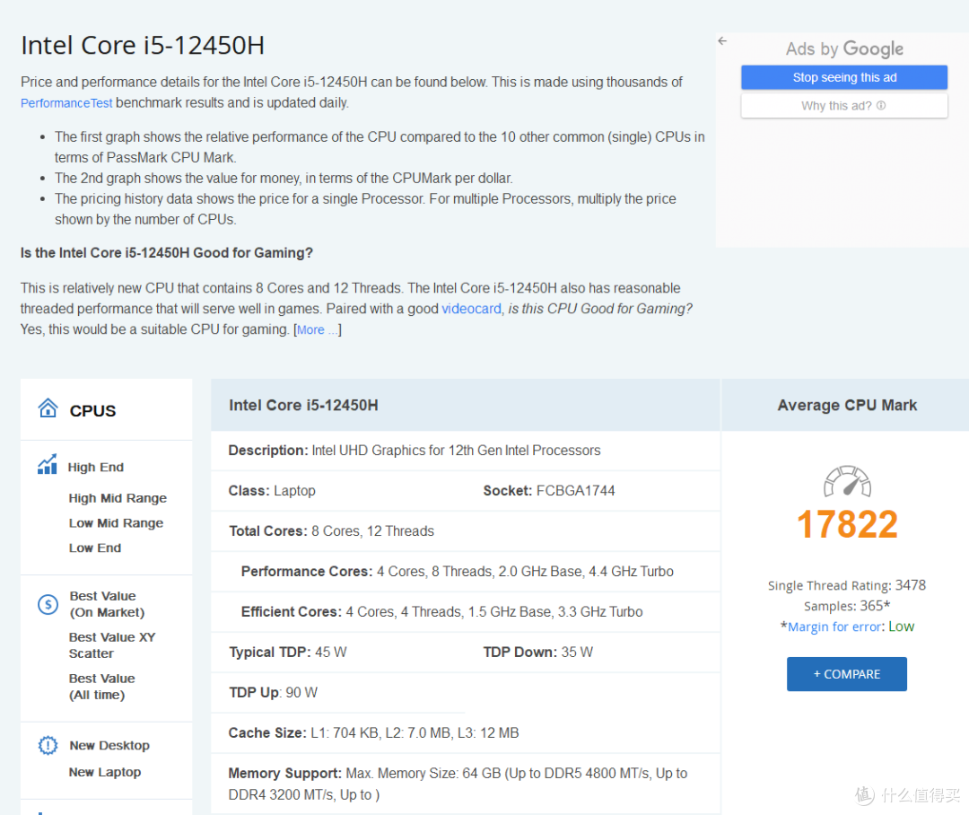Click the More ... link
This screenshot has width=969, height=815.
coord(318,329)
